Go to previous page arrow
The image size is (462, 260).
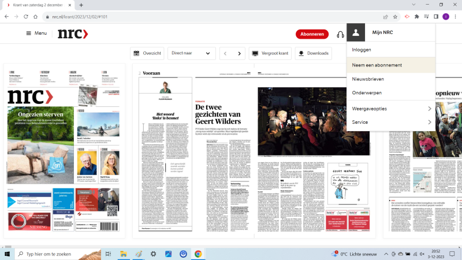click(226, 54)
